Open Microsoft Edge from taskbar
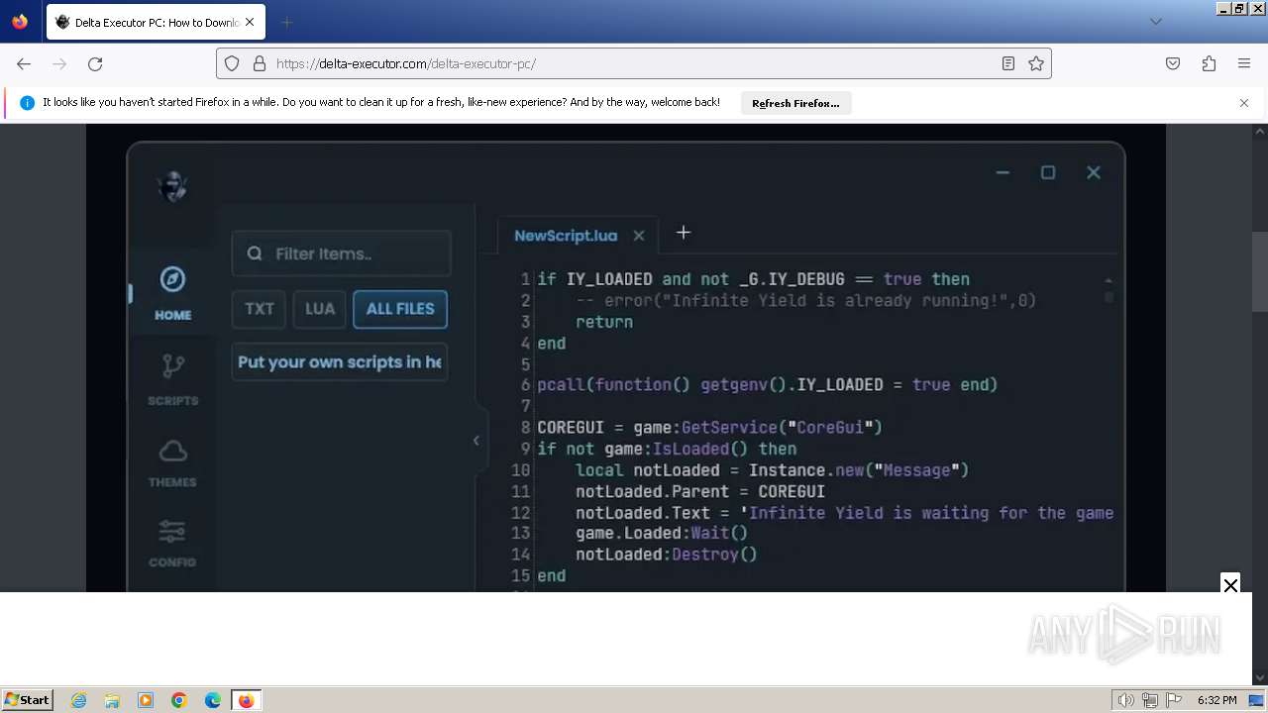1268x713 pixels. [213, 700]
